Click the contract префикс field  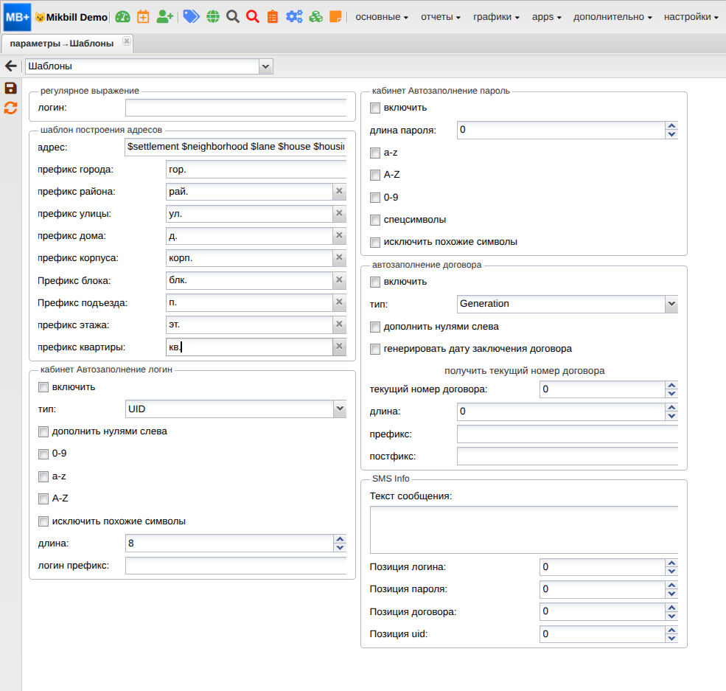point(568,434)
